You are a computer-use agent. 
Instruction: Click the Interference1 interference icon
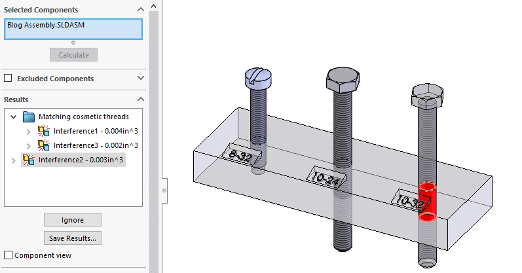tap(44, 131)
